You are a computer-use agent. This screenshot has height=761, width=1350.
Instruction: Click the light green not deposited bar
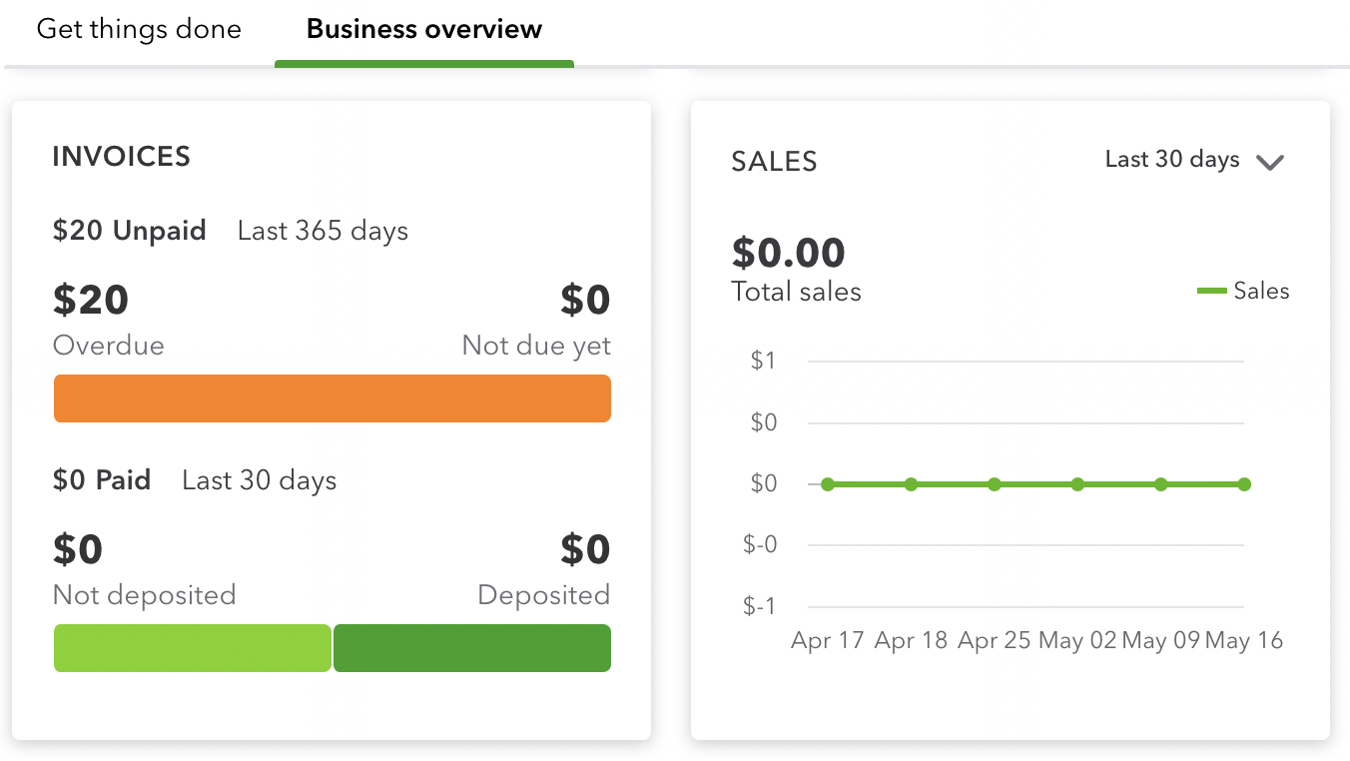click(x=192, y=648)
